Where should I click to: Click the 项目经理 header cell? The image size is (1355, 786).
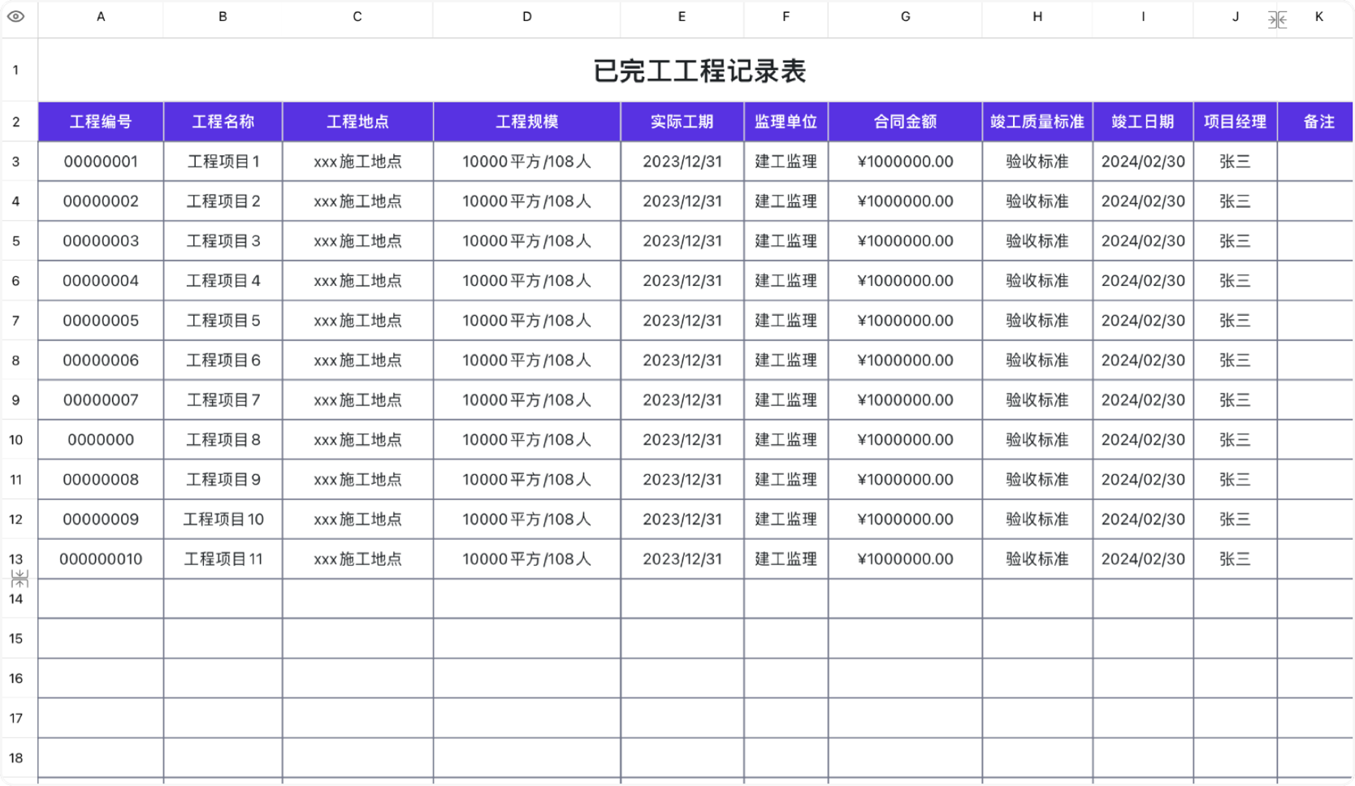coord(1235,122)
